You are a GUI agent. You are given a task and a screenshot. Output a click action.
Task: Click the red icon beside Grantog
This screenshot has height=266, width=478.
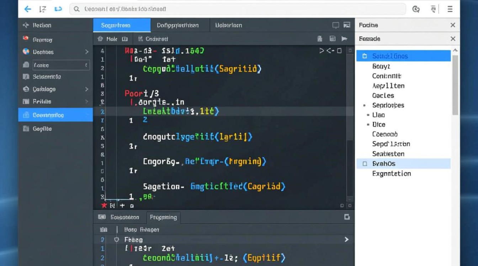click(26, 38)
